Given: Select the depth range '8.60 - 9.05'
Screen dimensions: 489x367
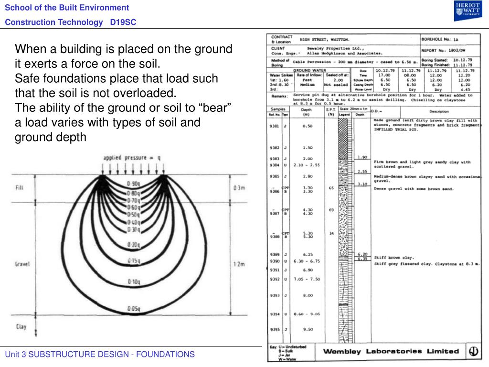Looking at the screenshot, I should pyautogui.click(x=307, y=314).
